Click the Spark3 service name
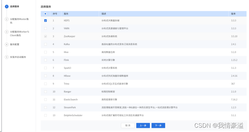The width and height of the screenshot is (249, 132). pos(67,68)
